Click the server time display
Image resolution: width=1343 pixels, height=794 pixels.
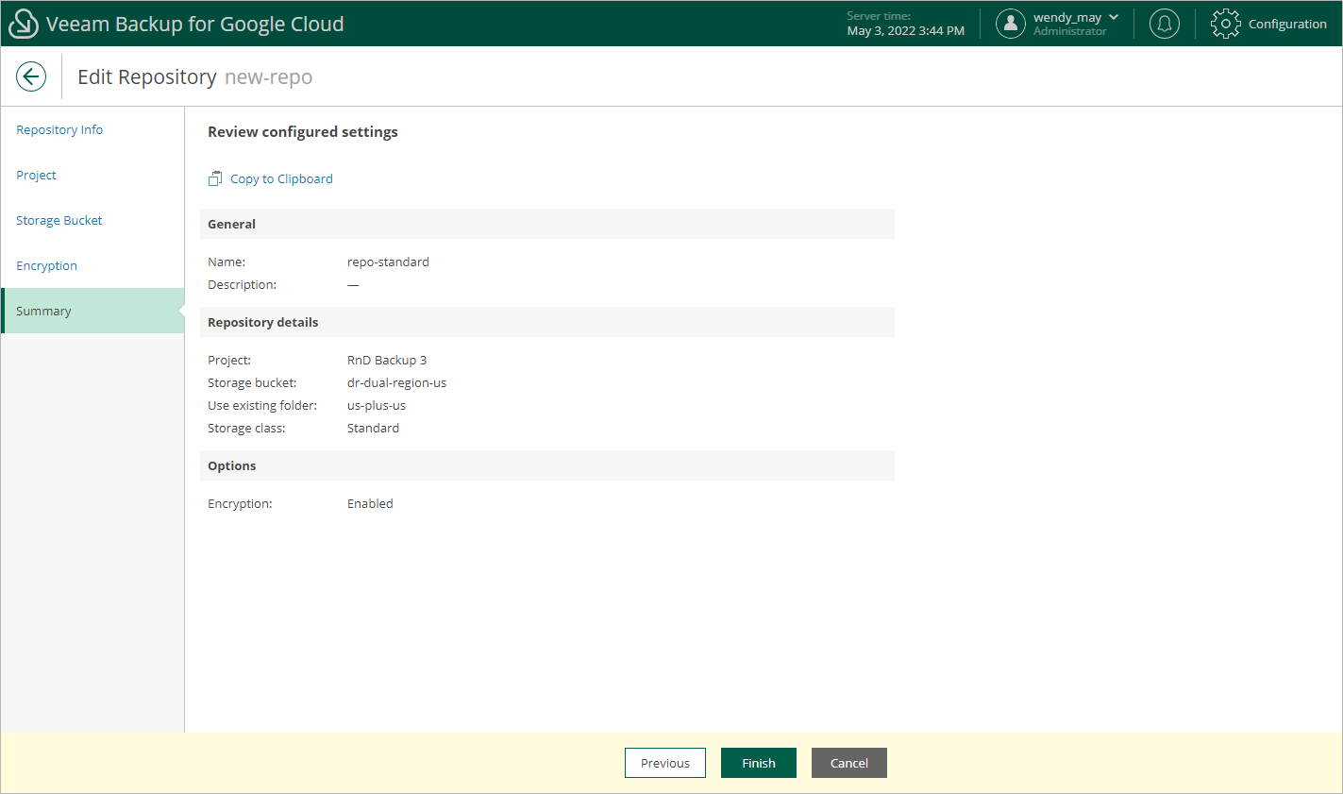[x=906, y=24]
